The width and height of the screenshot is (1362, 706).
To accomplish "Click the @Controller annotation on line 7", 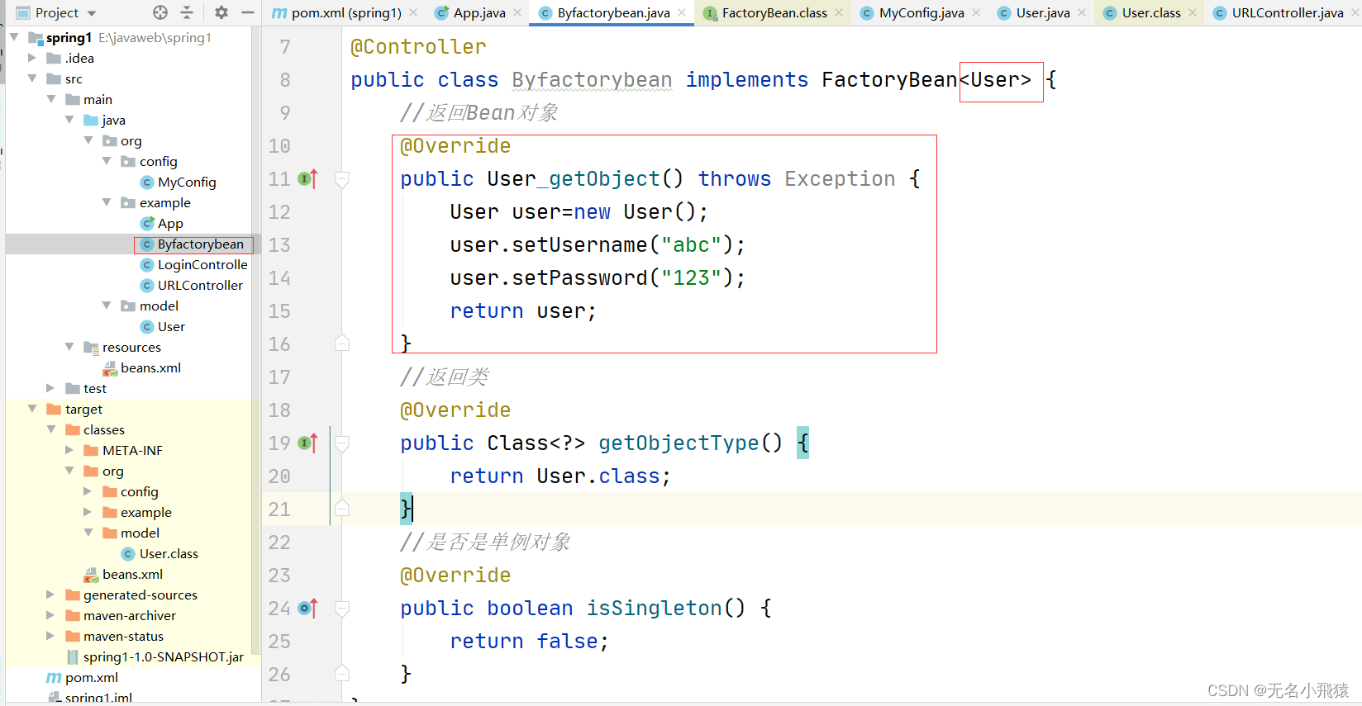I will pyautogui.click(x=418, y=47).
